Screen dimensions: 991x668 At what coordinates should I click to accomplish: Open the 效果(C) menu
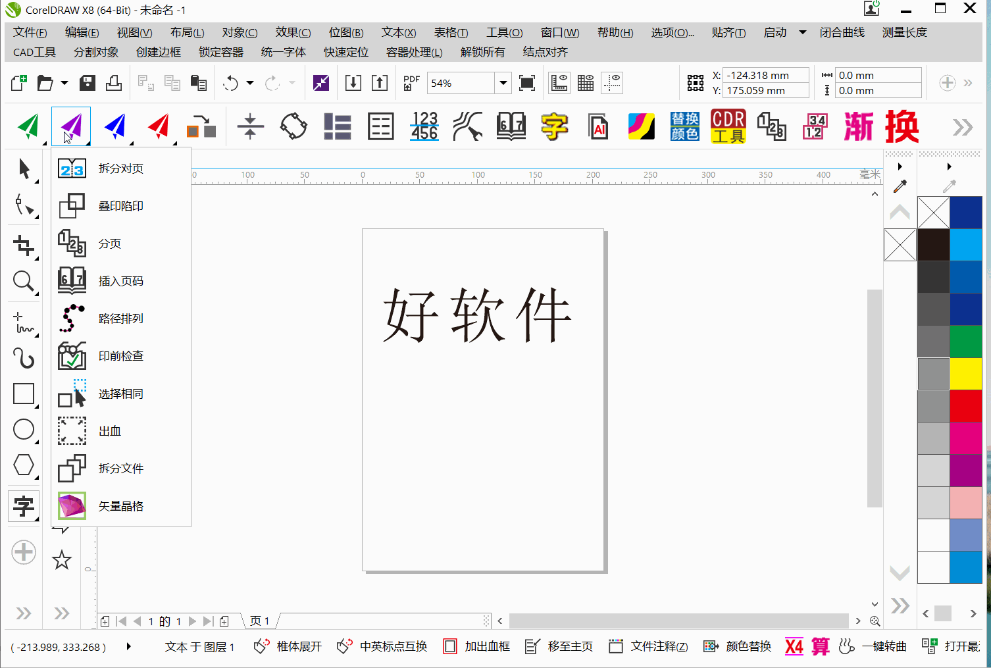pos(293,32)
